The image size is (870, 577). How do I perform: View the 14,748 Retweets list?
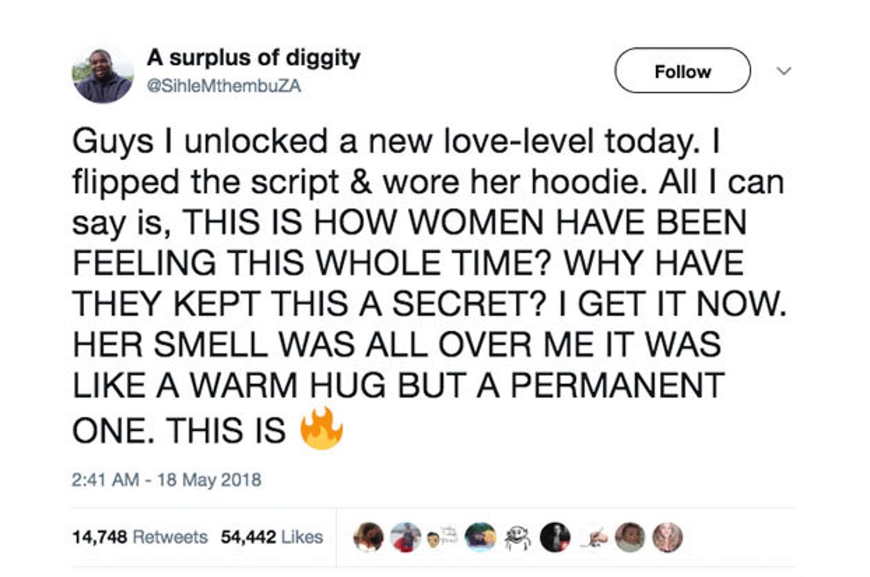pyautogui.click(x=140, y=537)
